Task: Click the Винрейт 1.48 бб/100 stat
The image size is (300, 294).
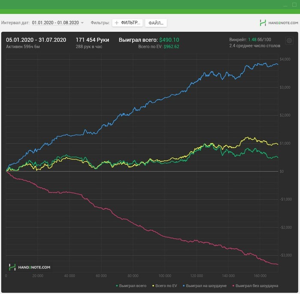Action: (x=250, y=39)
